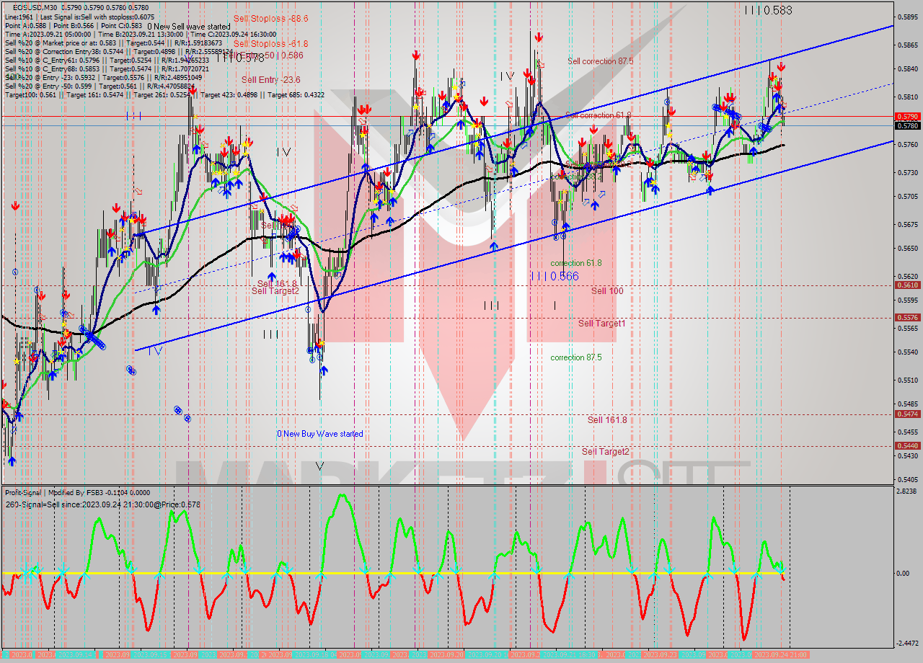Click the "Sell Entry -23.6" text label
The height and width of the screenshot is (663, 923).
point(270,79)
